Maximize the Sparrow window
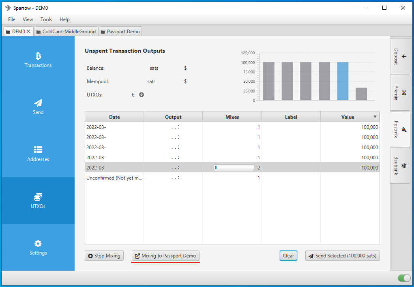414x287 pixels. click(384, 8)
